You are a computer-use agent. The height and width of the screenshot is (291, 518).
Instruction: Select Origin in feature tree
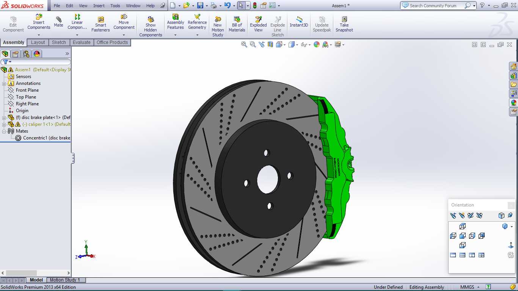(x=22, y=111)
